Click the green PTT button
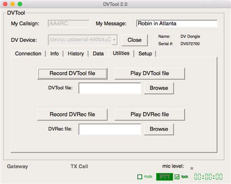This screenshot has width=231, height=184. (x=164, y=177)
